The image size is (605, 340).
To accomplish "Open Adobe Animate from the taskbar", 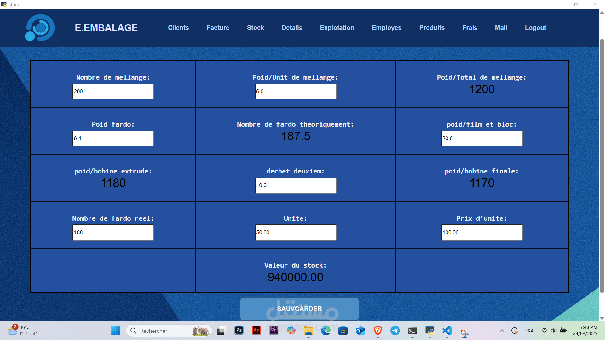I will click(x=256, y=330).
